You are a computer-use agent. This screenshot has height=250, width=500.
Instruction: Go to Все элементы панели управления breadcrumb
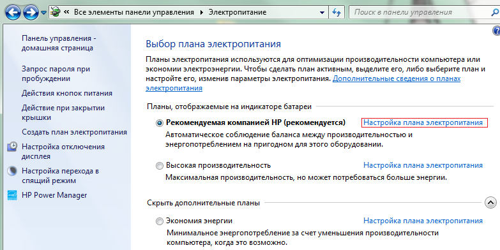pyautogui.click(x=134, y=12)
